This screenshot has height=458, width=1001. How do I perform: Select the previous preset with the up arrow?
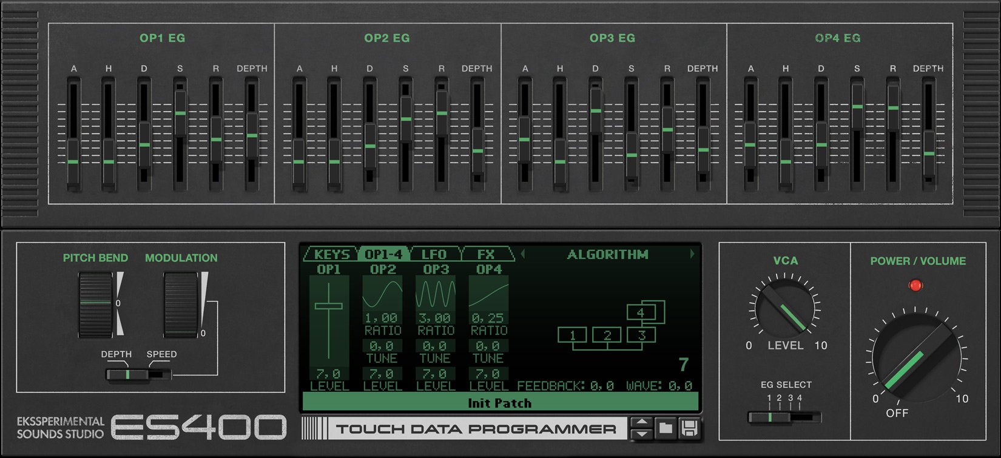[x=642, y=423]
